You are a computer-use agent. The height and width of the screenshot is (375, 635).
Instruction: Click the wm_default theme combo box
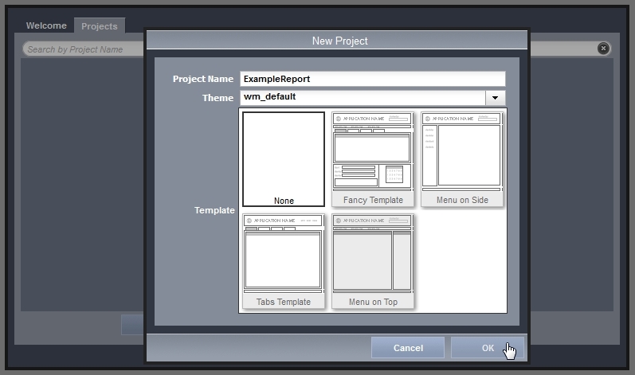(x=363, y=98)
